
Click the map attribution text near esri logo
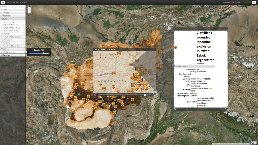coord(231,144)
